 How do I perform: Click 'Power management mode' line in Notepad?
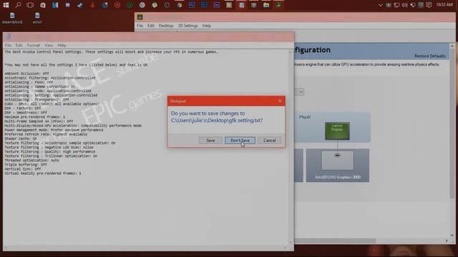(54, 130)
